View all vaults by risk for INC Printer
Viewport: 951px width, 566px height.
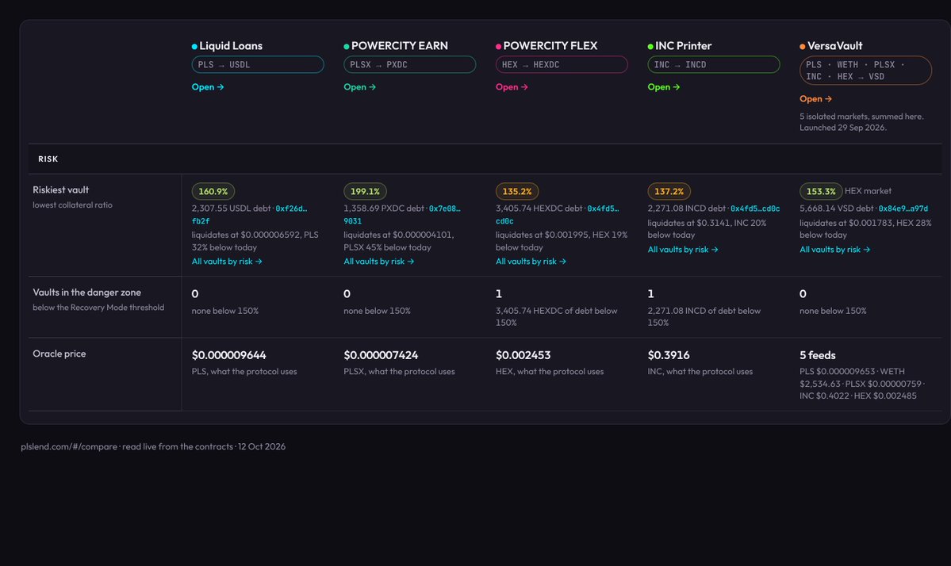[683, 249]
